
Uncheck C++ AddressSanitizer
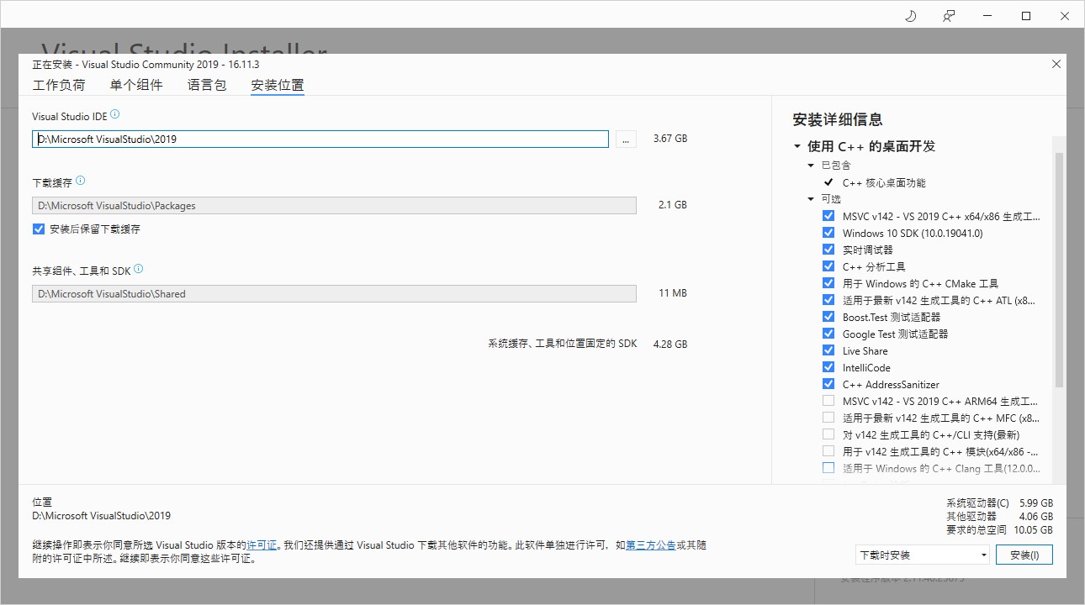pos(828,384)
